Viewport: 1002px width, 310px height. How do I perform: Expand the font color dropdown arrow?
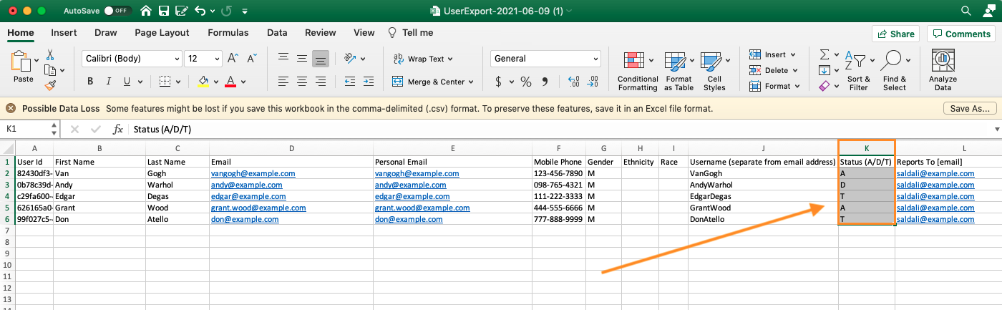pyautogui.click(x=245, y=82)
